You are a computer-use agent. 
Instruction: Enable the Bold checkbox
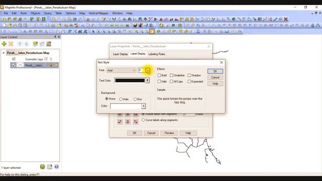159,75
